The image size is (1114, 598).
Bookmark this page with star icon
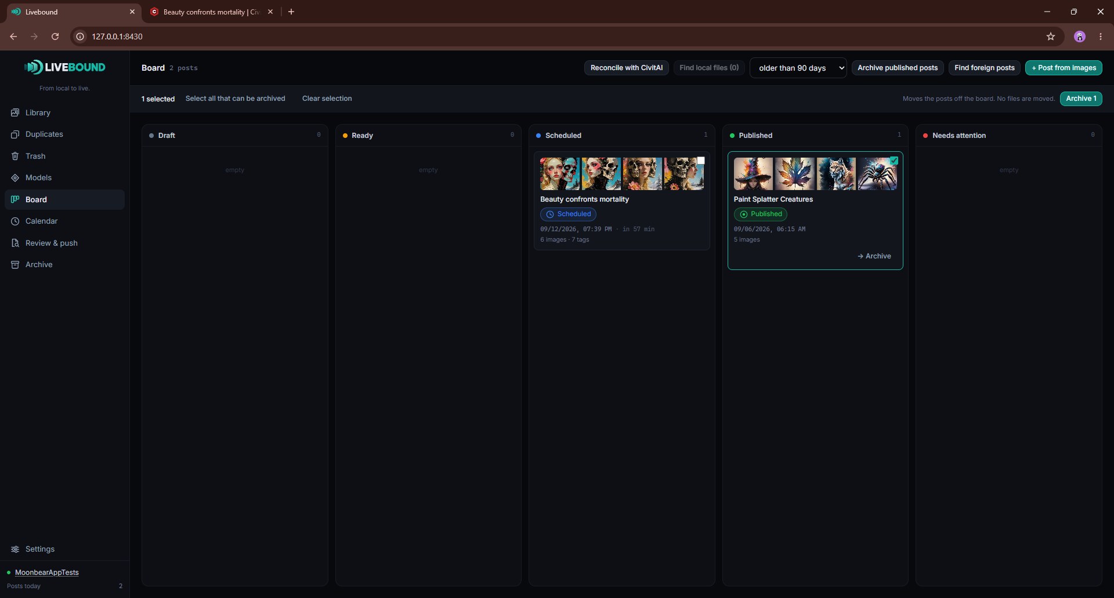point(1051,37)
